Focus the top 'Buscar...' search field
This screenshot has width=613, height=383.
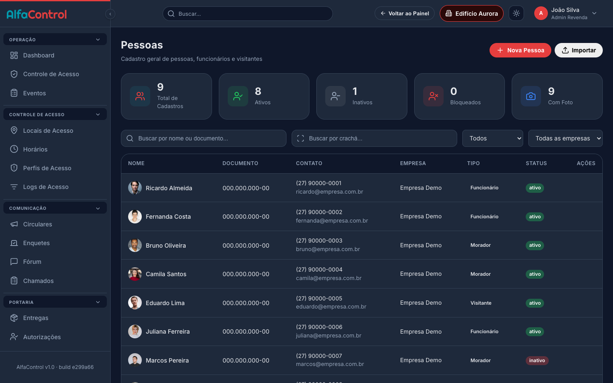248,13
